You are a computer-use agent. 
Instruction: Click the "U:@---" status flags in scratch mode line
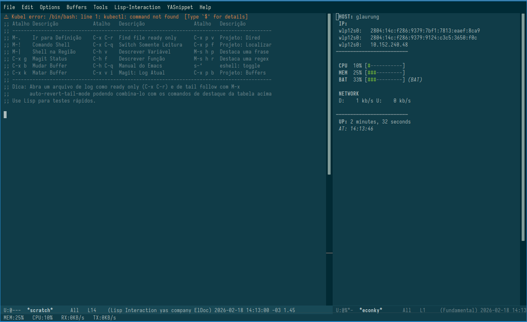[12, 310]
